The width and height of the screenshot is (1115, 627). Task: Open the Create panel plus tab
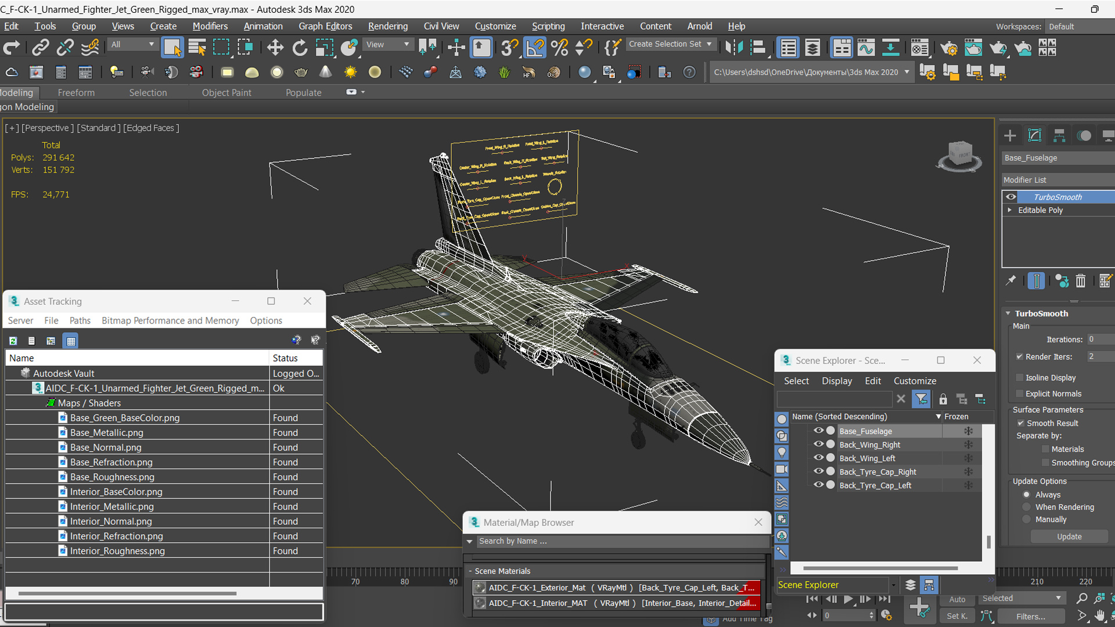(x=1010, y=135)
